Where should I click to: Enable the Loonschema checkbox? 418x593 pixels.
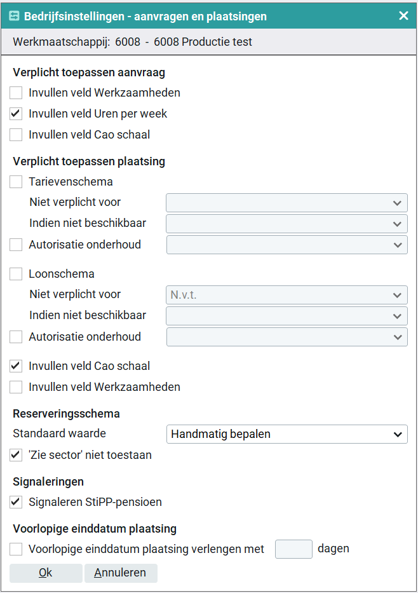[x=16, y=274]
